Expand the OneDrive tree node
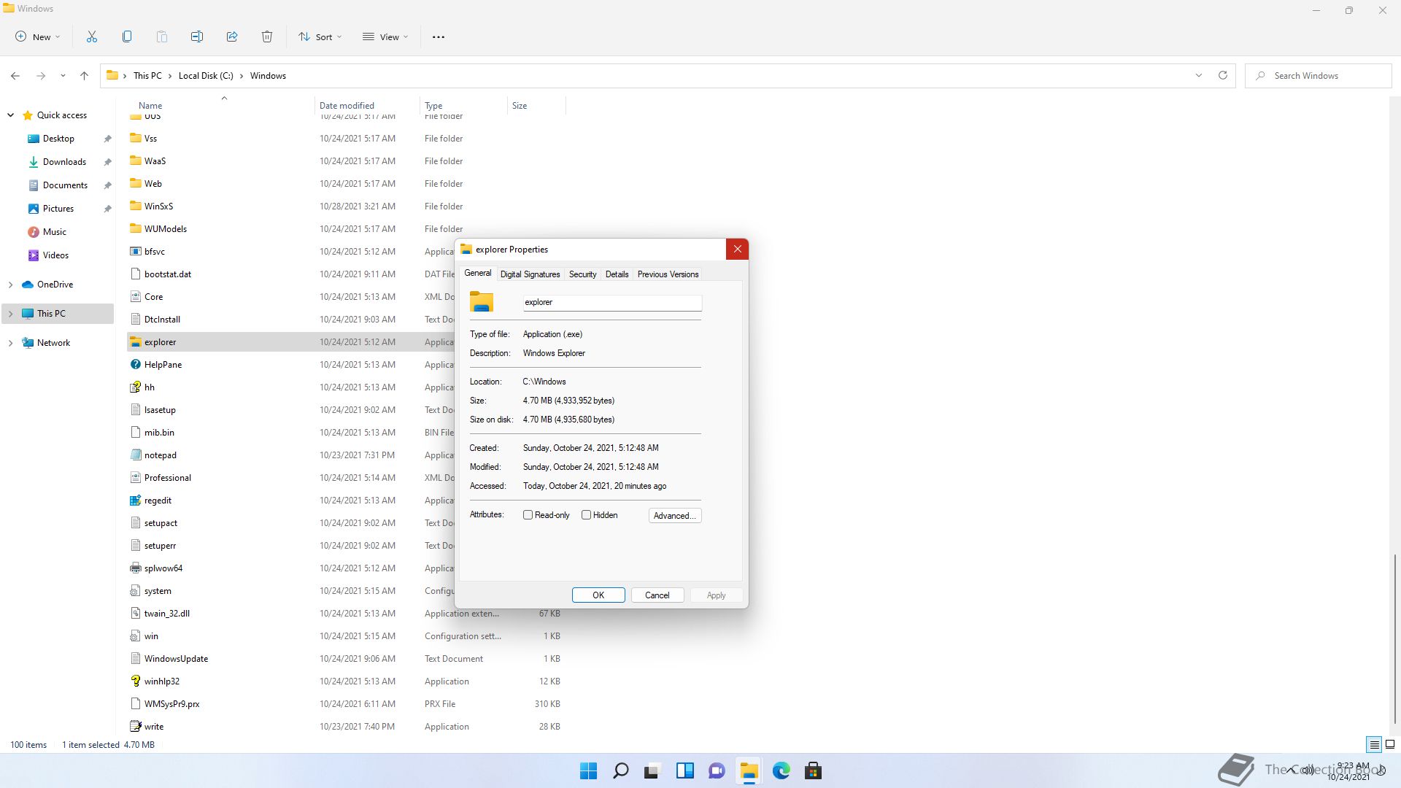The height and width of the screenshot is (788, 1401). pyautogui.click(x=11, y=285)
